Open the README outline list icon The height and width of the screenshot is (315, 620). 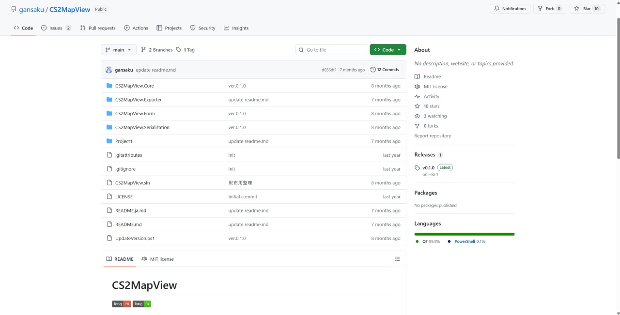(397, 259)
